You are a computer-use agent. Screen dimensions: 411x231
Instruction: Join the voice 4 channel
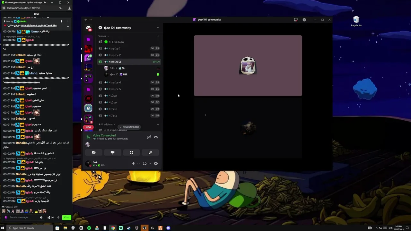129,82
